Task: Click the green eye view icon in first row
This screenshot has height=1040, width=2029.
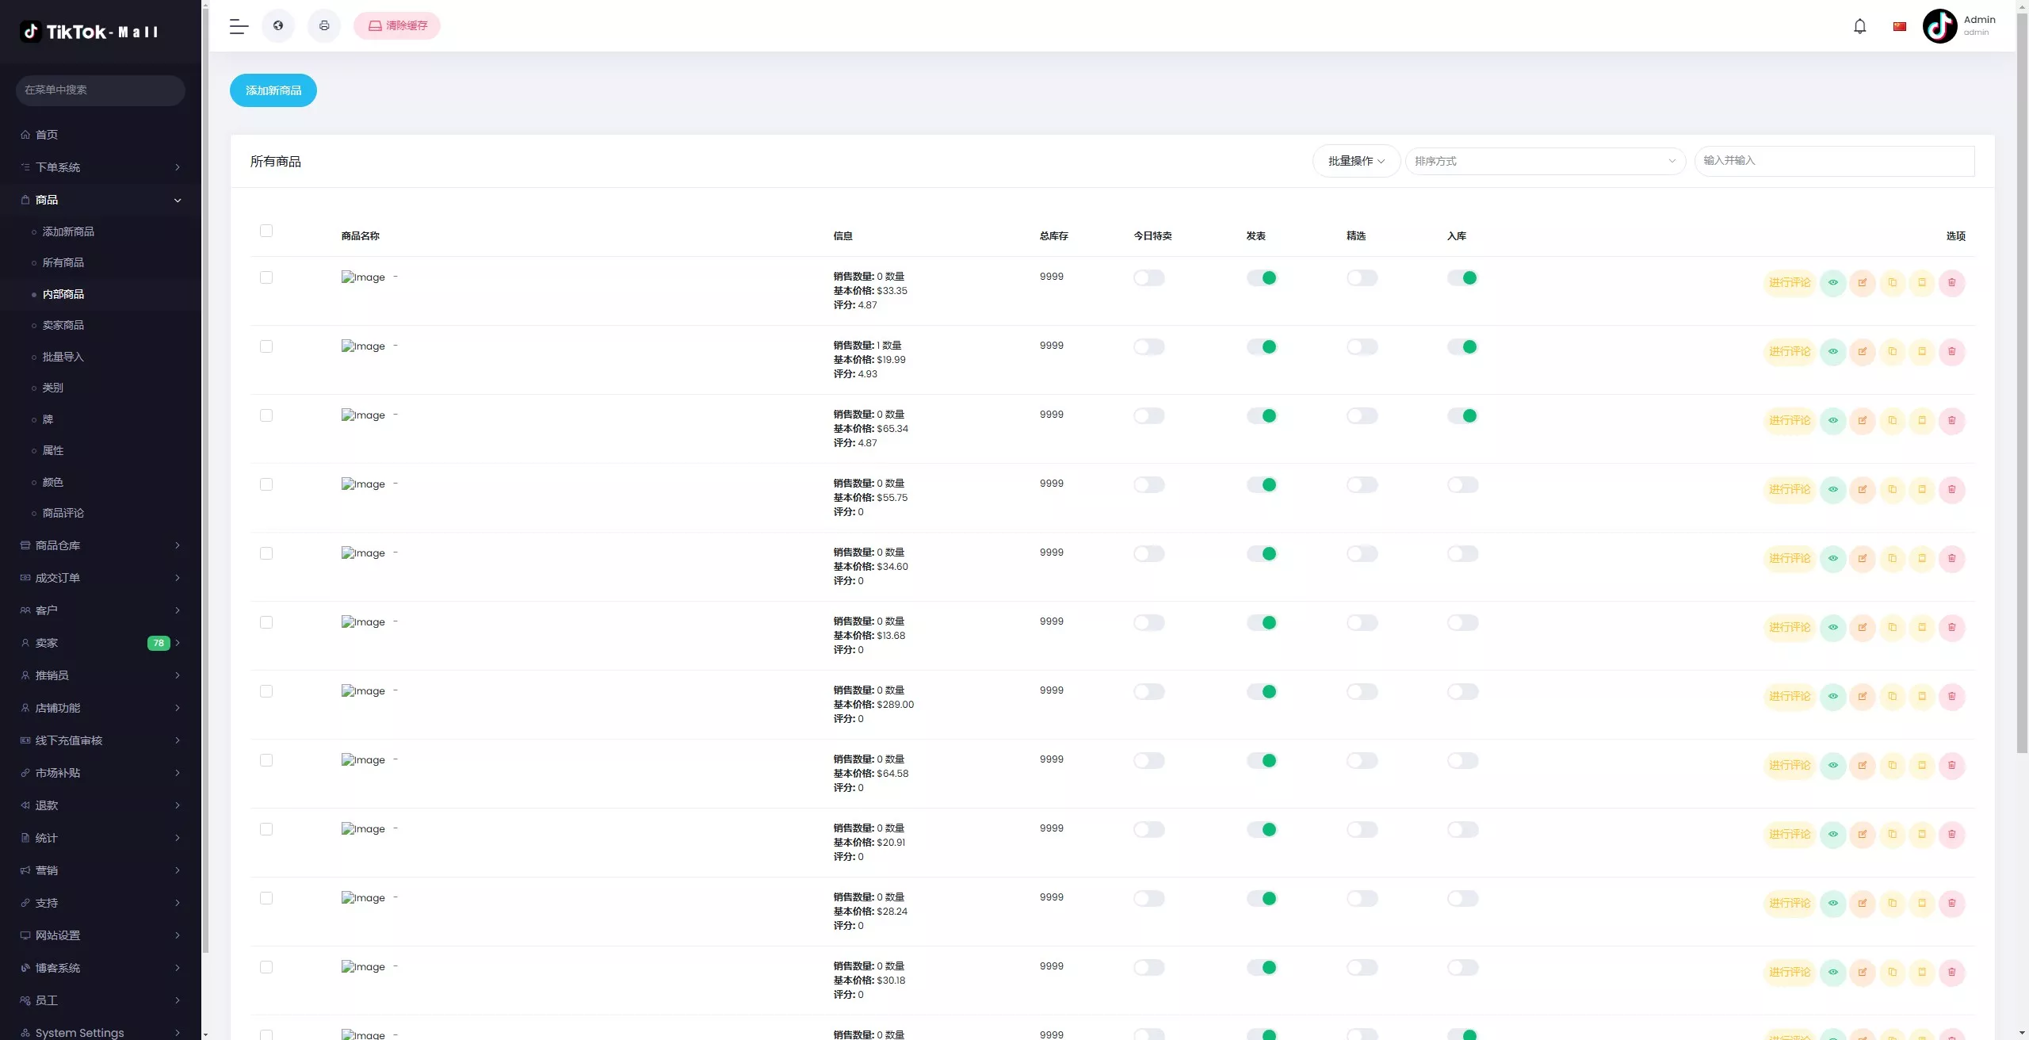Action: [1832, 282]
